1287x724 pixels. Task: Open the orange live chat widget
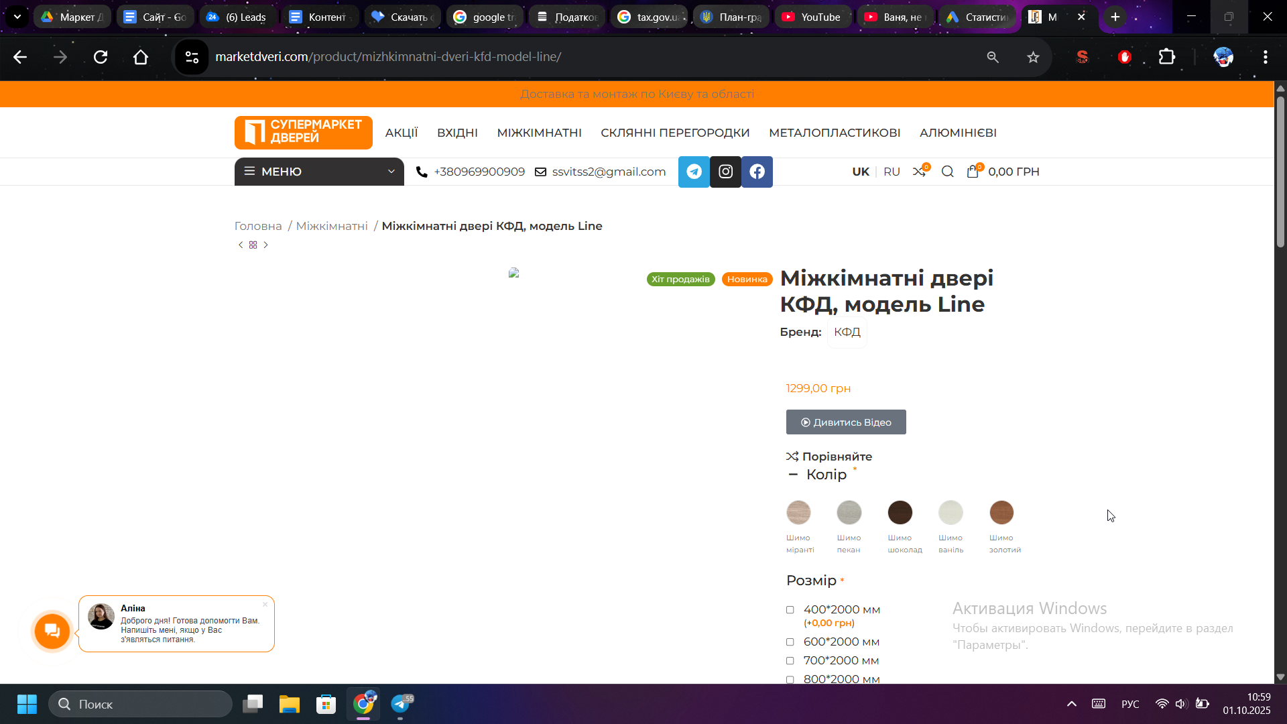[x=52, y=631]
